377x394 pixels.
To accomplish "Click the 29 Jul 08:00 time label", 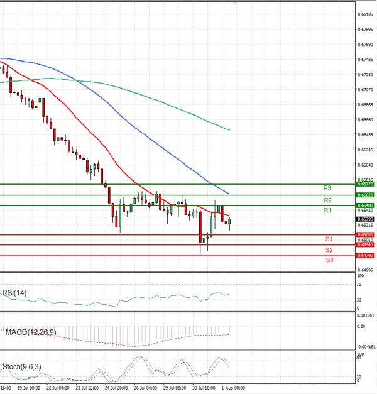I will tap(175, 388).
